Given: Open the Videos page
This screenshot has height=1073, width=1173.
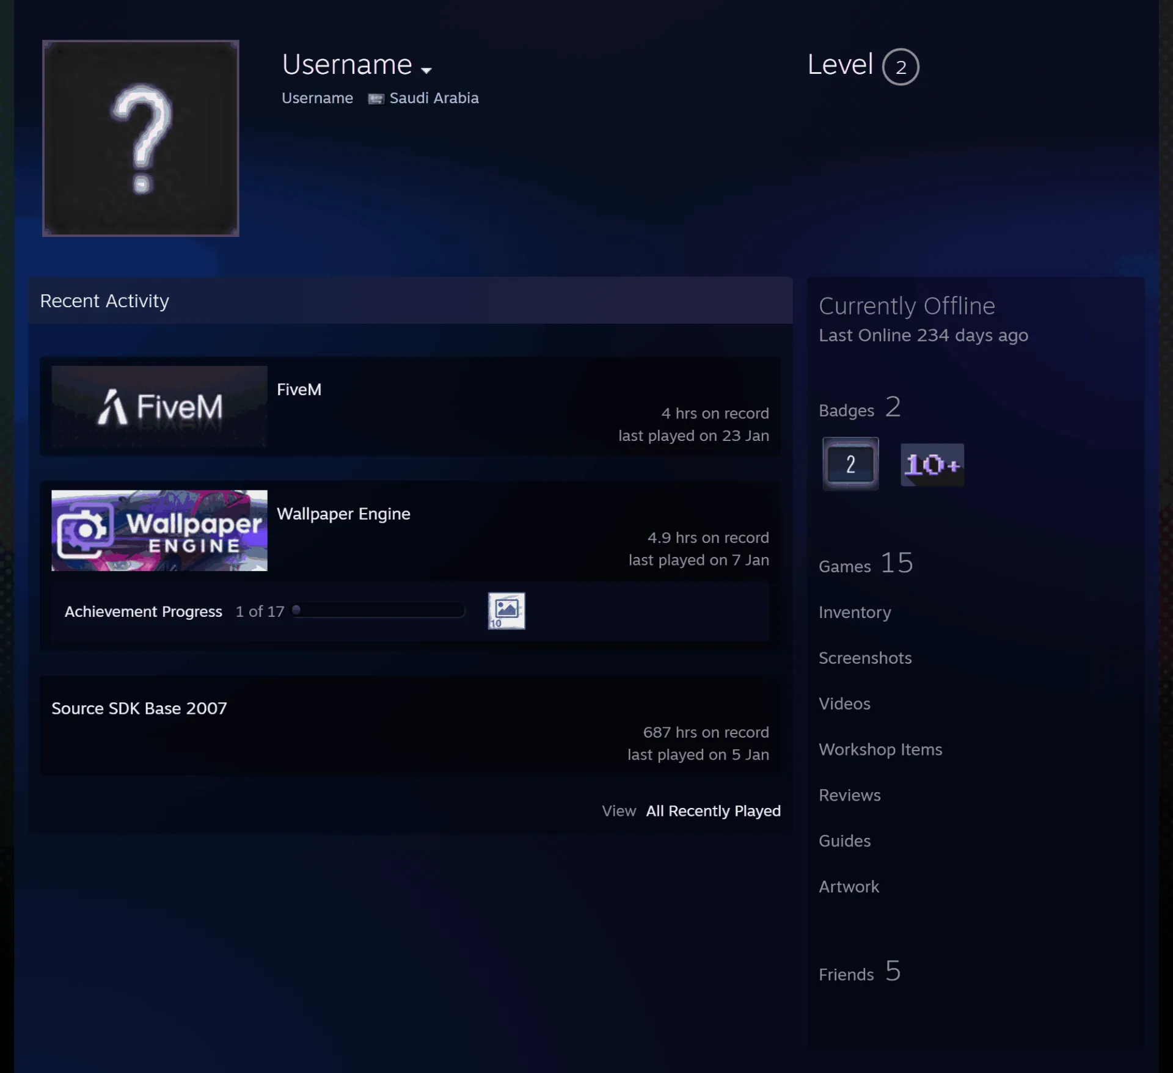Looking at the screenshot, I should click(x=844, y=704).
